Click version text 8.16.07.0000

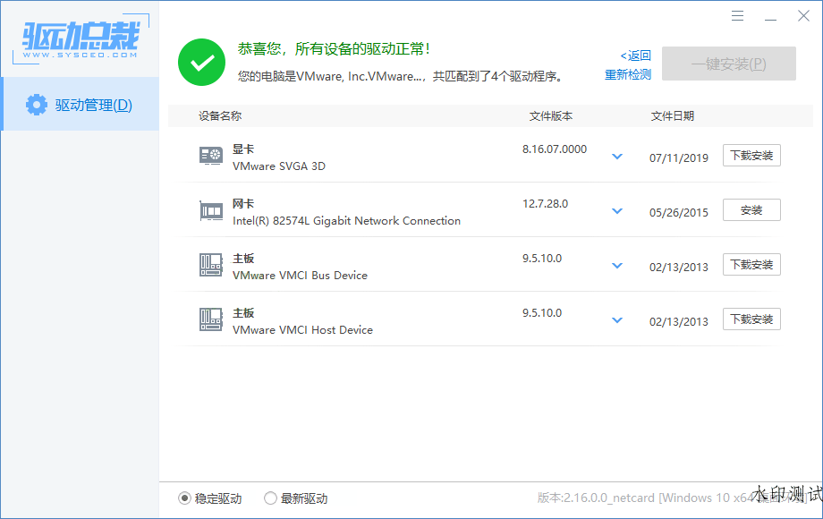[555, 149]
